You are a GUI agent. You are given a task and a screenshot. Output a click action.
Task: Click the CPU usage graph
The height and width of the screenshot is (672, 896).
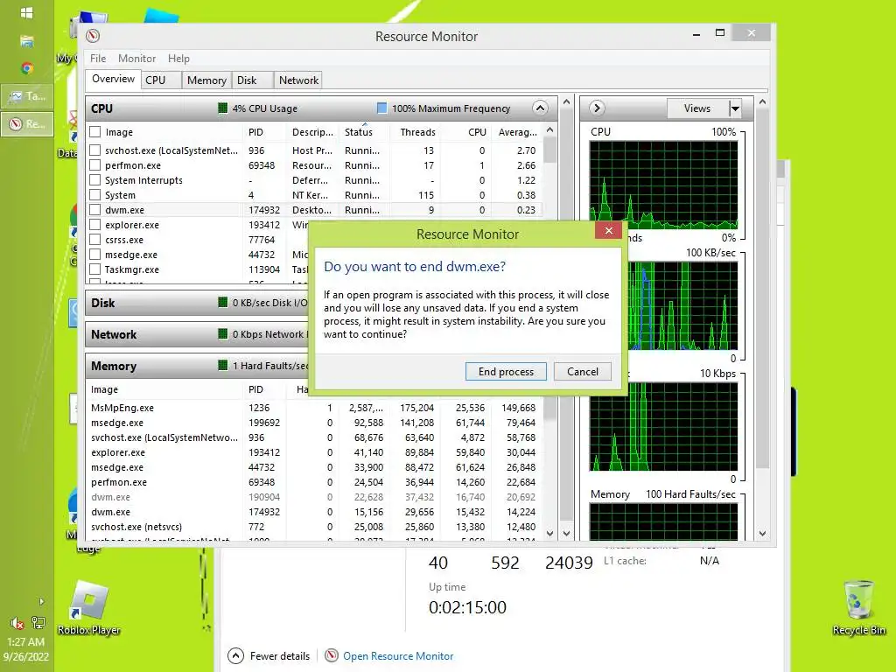663,185
